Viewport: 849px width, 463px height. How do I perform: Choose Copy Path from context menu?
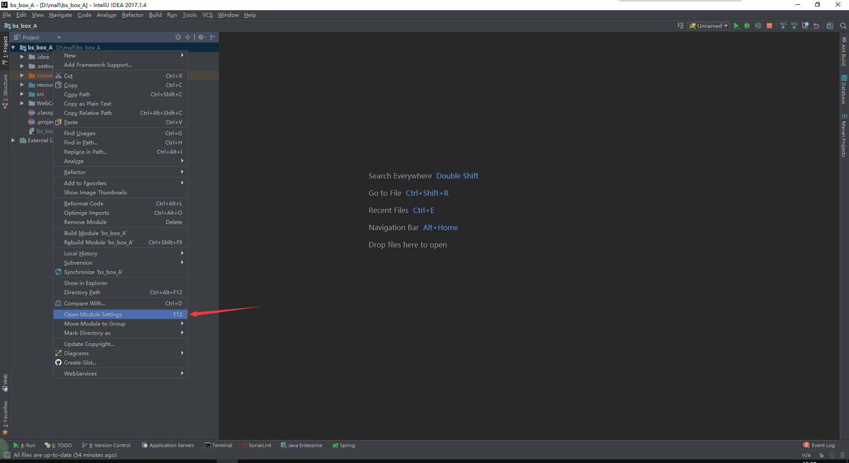120,94
